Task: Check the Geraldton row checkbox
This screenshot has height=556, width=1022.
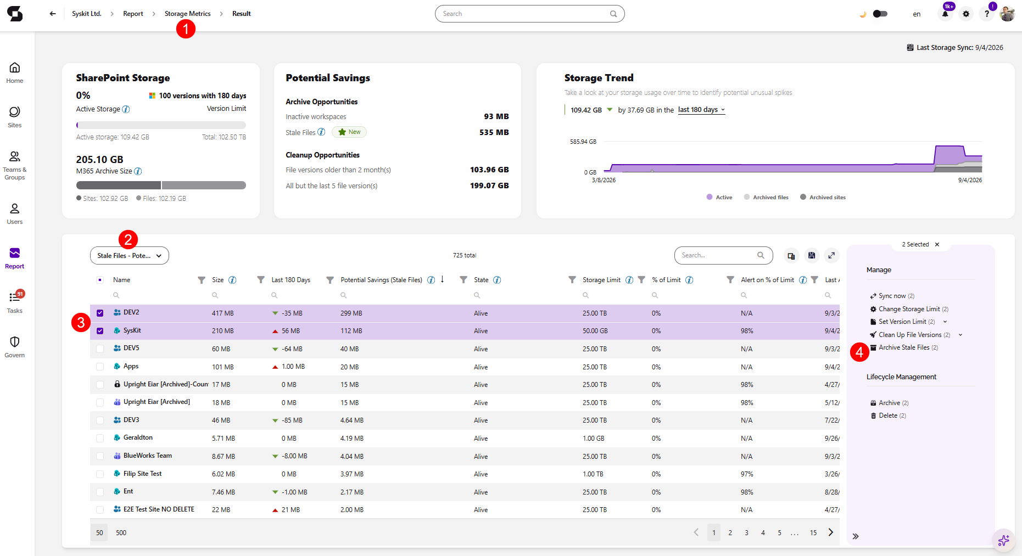Action: tap(100, 438)
